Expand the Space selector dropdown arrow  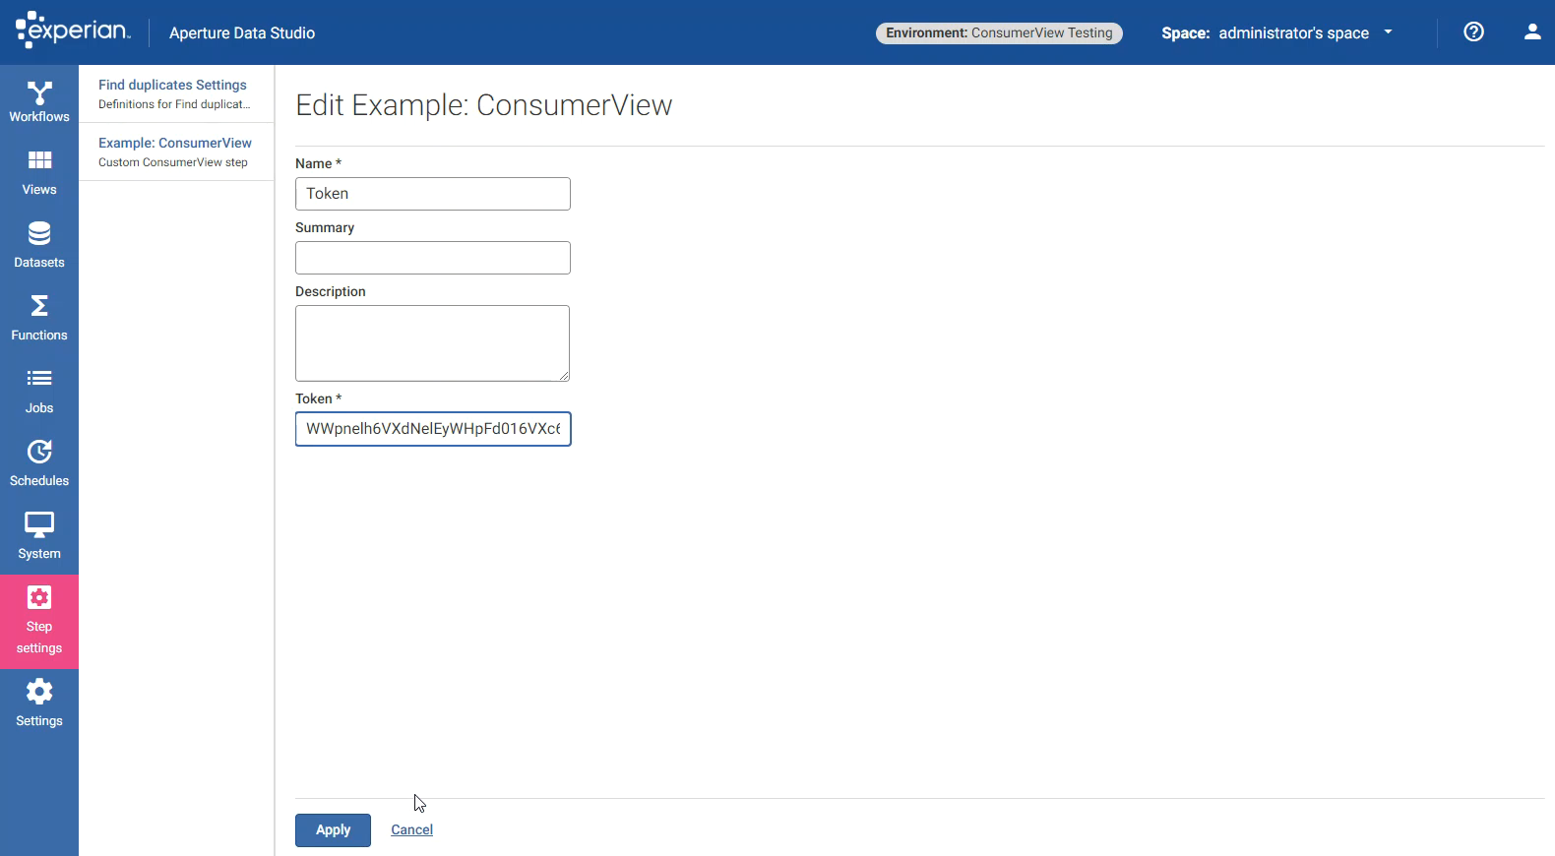1388,32
